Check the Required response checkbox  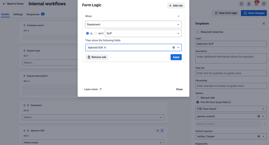coord(198,32)
